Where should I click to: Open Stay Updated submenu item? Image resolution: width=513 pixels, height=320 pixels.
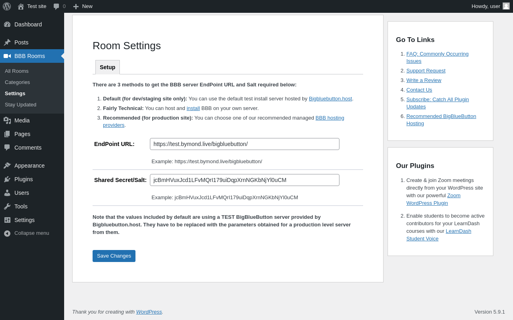[20, 105]
